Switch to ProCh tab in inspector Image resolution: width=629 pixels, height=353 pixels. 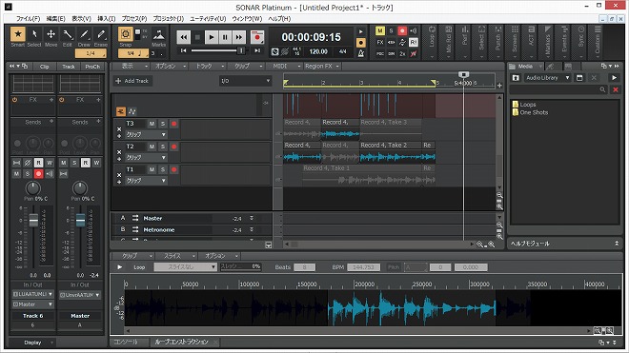pyautogui.click(x=92, y=67)
